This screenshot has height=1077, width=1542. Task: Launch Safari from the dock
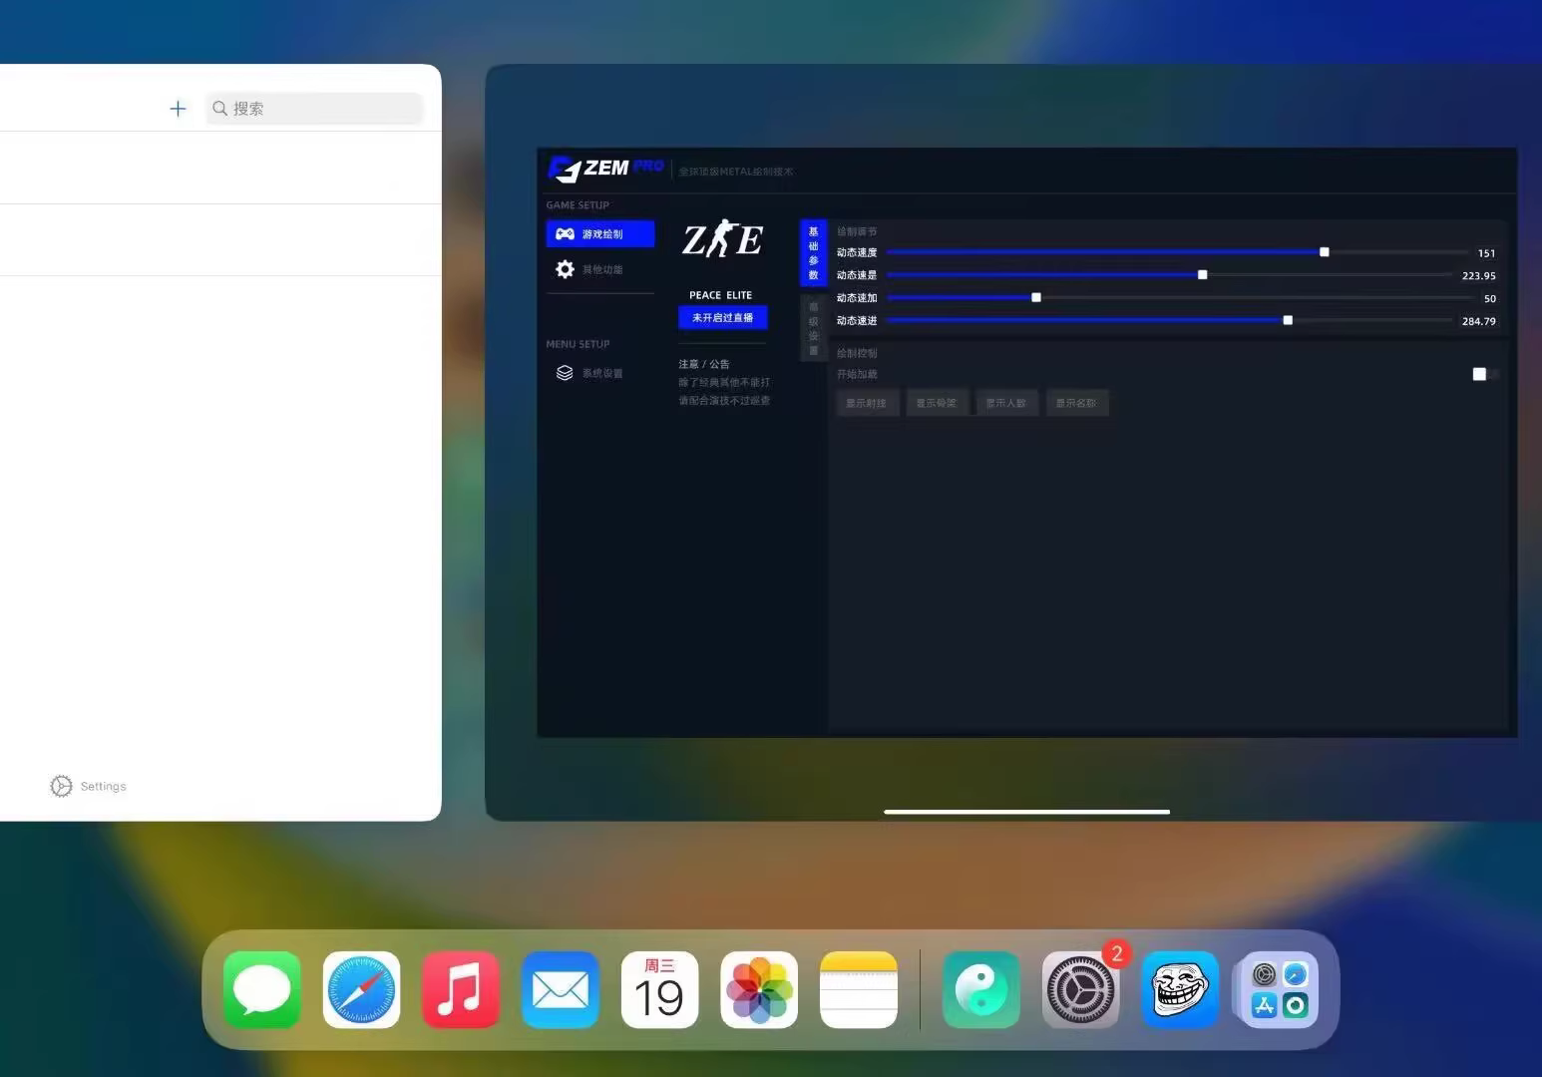[361, 990]
